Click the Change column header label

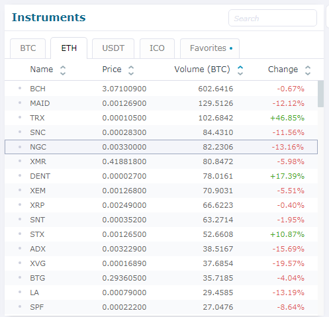pyautogui.click(x=283, y=69)
